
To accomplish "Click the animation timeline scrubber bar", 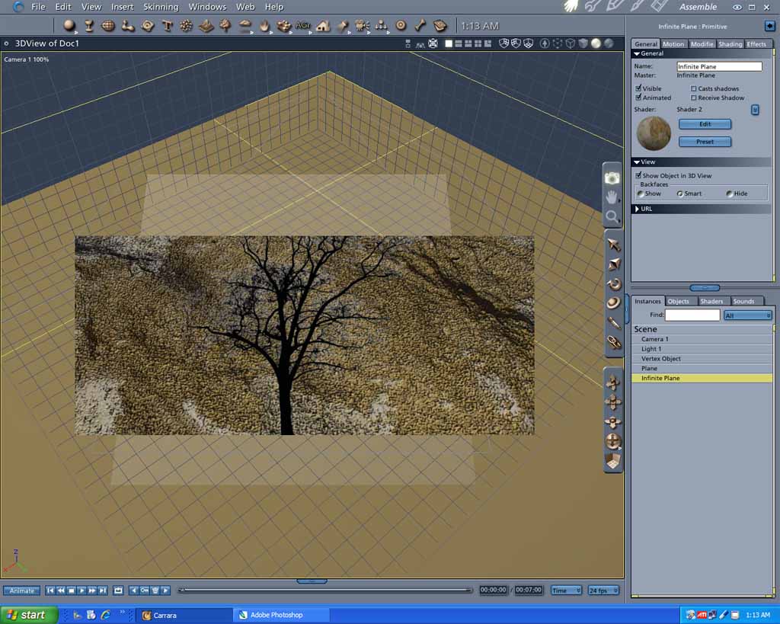I will 324,590.
